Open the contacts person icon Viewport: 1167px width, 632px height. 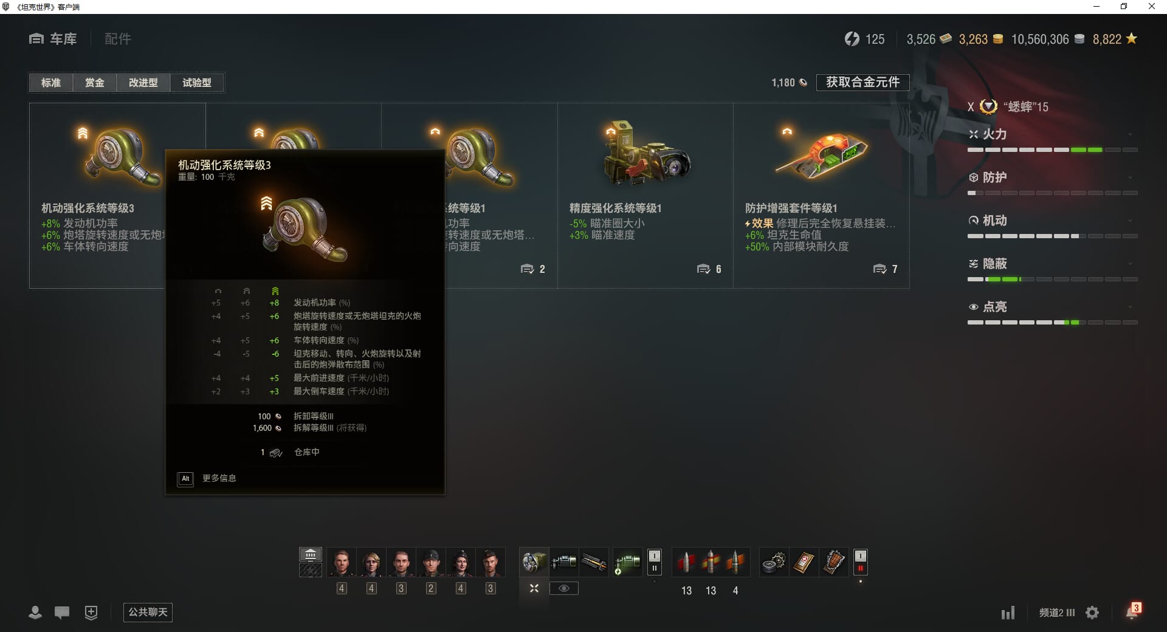coord(35,613)
